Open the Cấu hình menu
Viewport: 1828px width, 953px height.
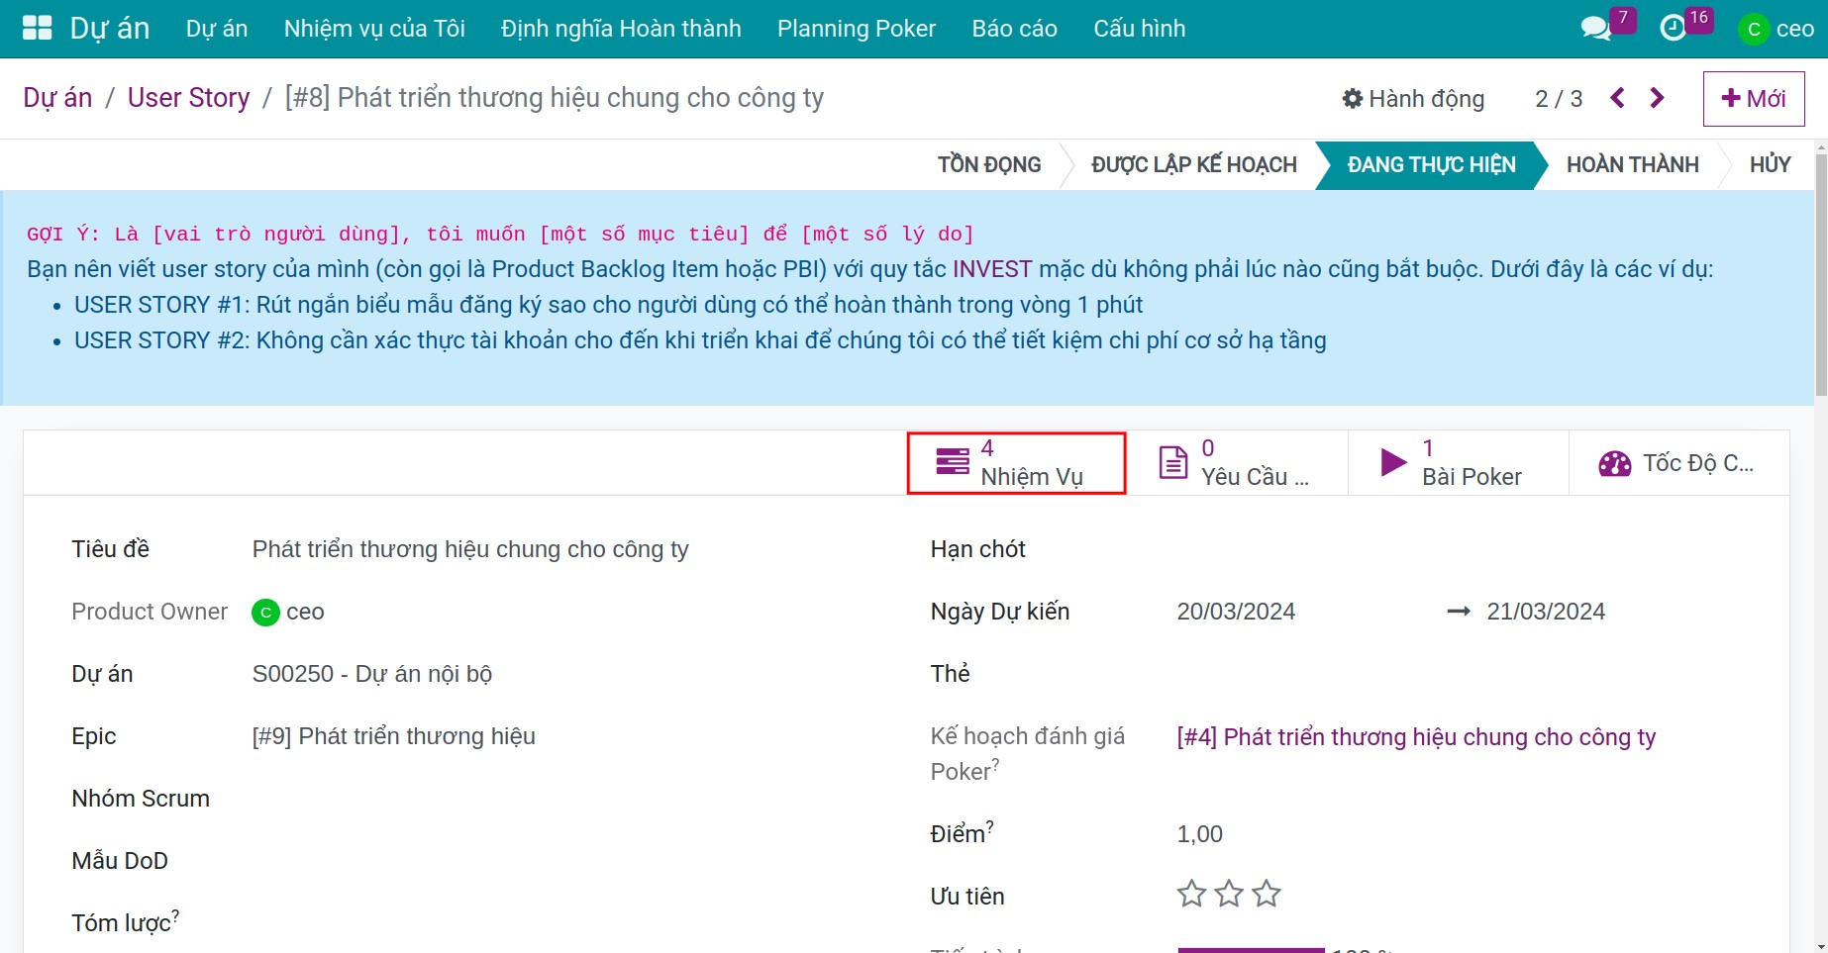coord(1140,29)
